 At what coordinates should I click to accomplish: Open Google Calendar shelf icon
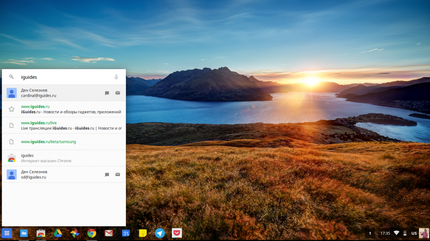click(126, 233)
